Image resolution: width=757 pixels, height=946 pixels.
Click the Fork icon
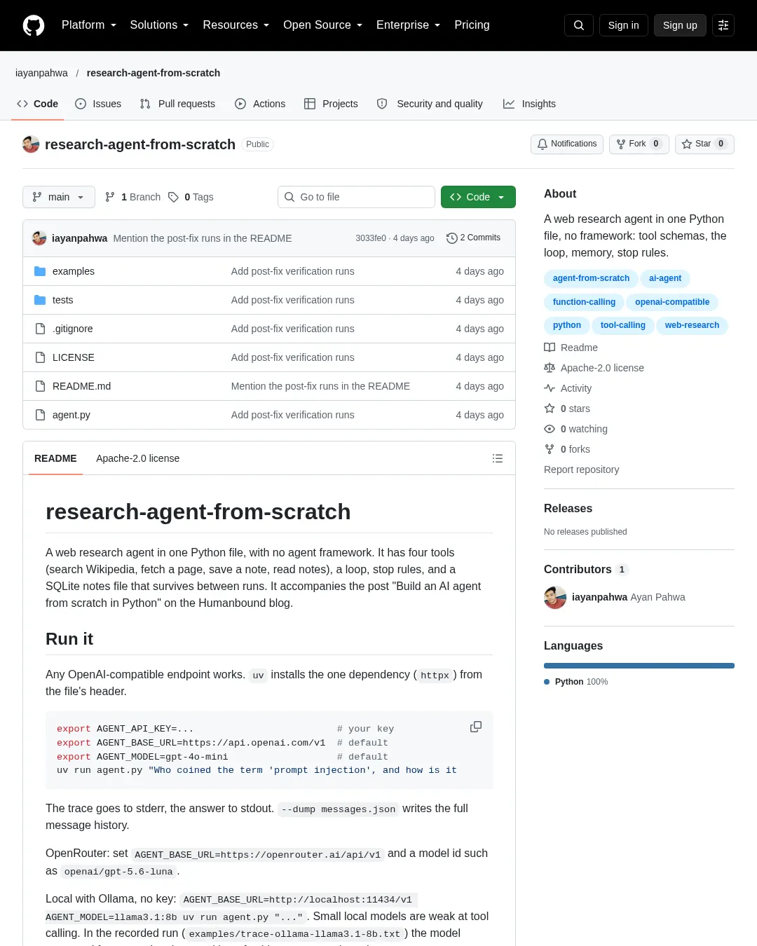coord(621,144)
